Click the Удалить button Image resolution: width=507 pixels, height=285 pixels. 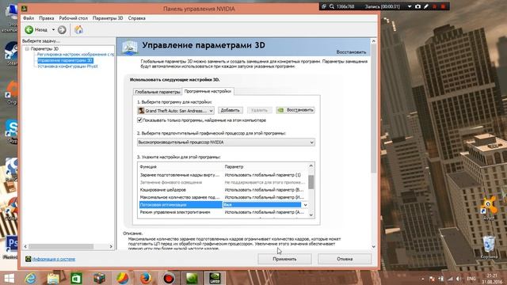click(x=259, y=110)
